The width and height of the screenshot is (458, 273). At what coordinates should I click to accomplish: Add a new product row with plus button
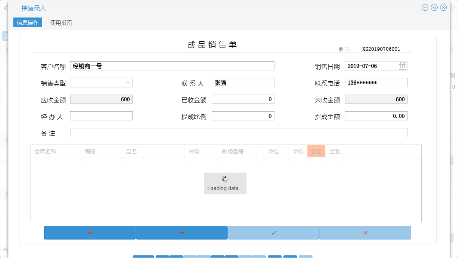coord(90,233)
